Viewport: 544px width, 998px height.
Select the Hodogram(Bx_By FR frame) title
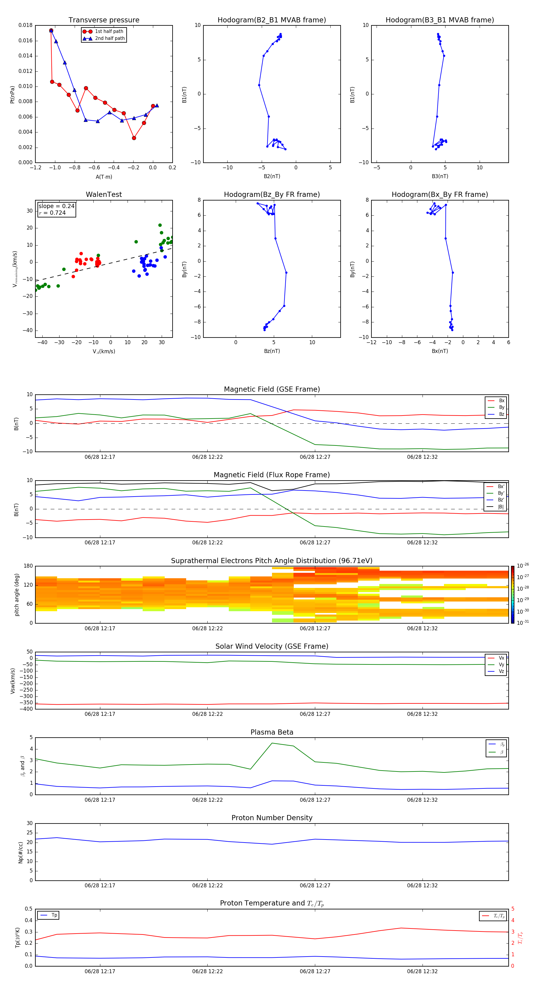click(x=439, y=194)
